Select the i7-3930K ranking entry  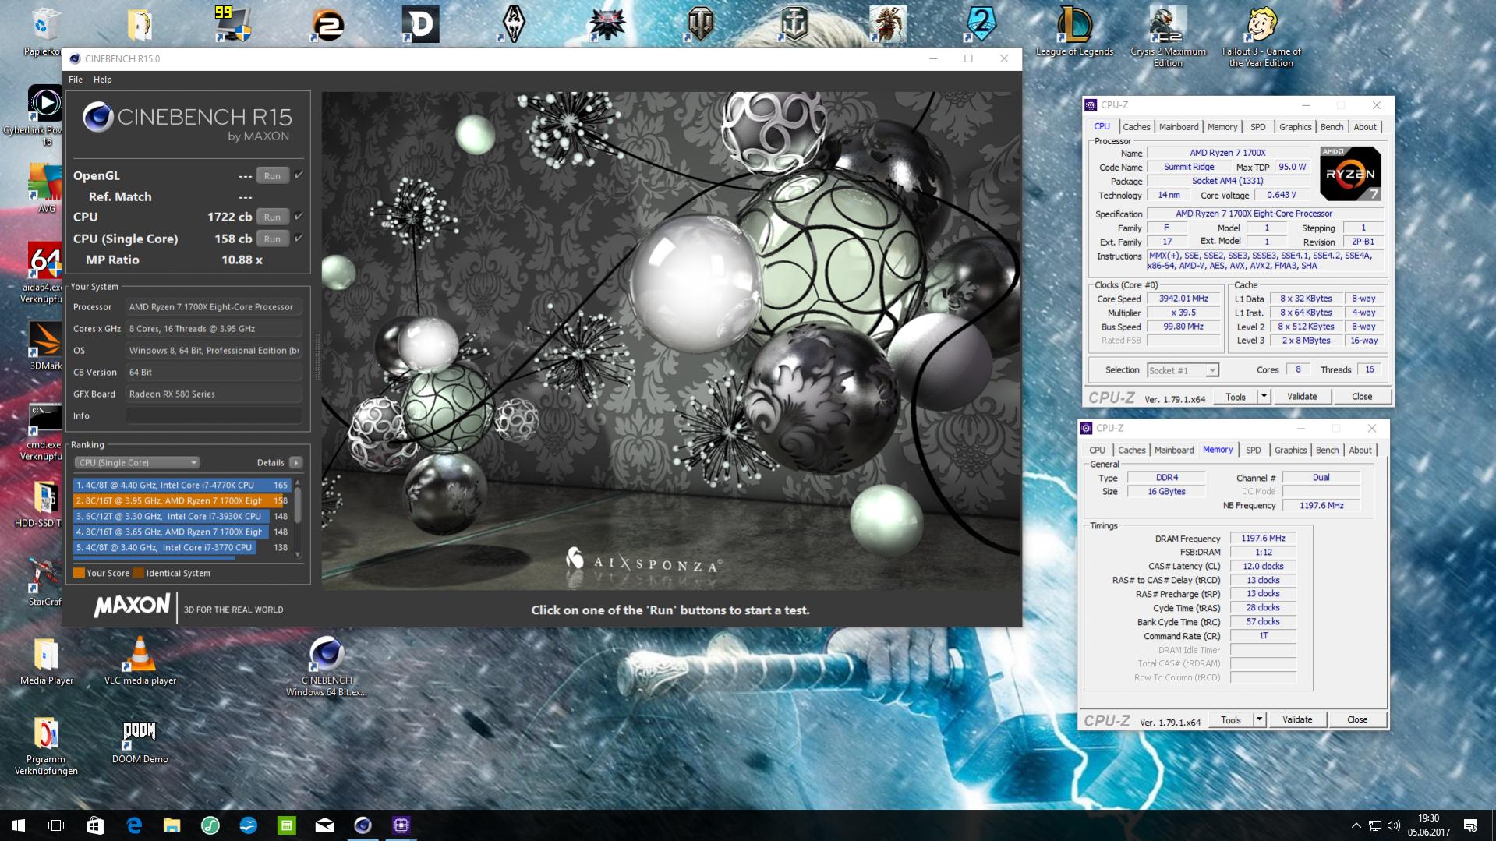click(x=182, y=516)
